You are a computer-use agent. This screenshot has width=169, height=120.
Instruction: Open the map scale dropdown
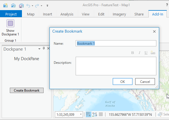81,114
